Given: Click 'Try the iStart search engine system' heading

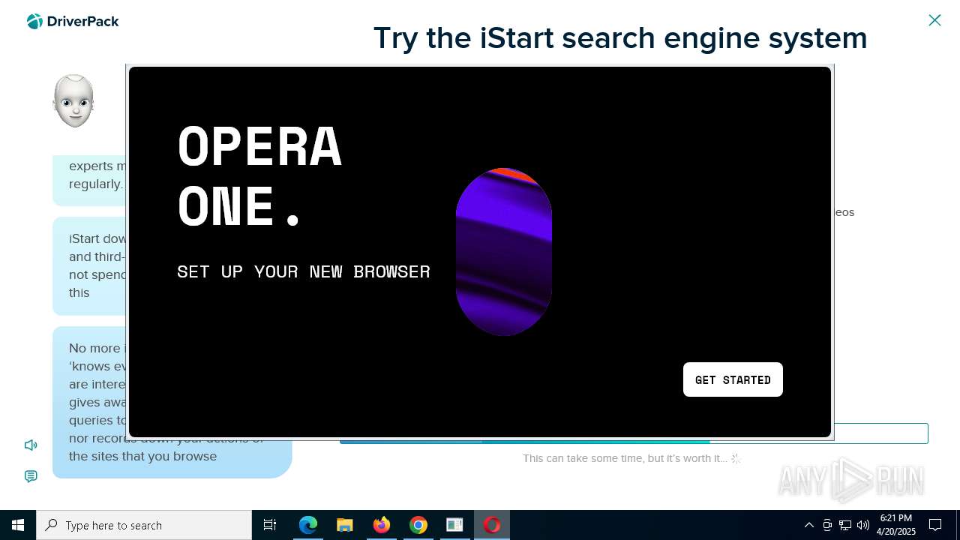Looking at the screenshot, I should [620, 37].
